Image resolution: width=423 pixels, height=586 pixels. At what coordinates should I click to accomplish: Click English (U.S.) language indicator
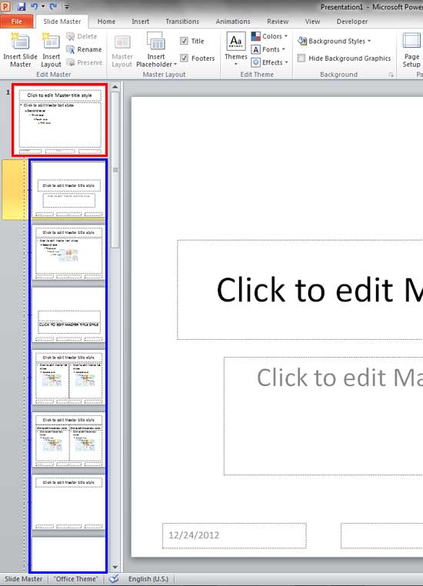pos(148,579)
